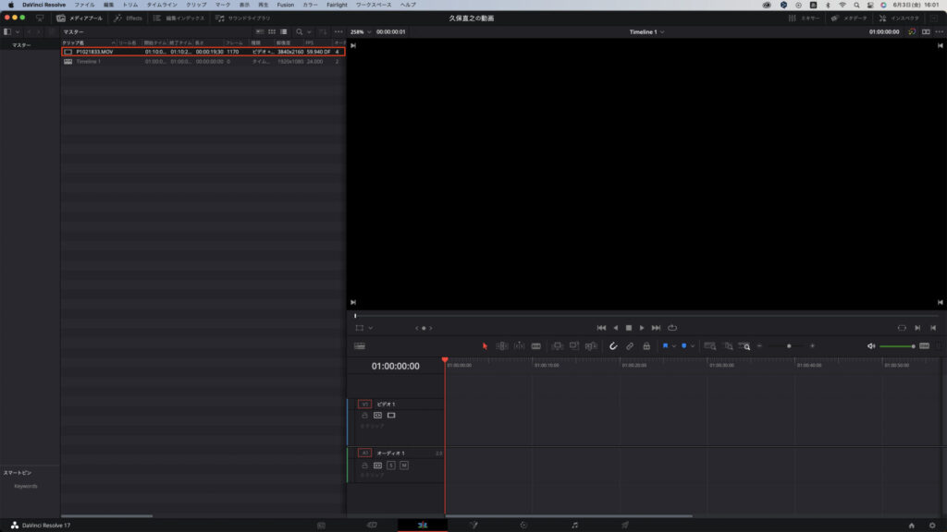This screenshot has height=532, width=947.
Task: Click the Custom Zoom icon
Action: pyautogui.click(x=744, y=346)
